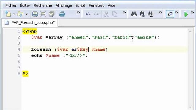Save the file with the floppy icon
The width and height of the screenshot is (196, 110).
click(x=35, y=14)
